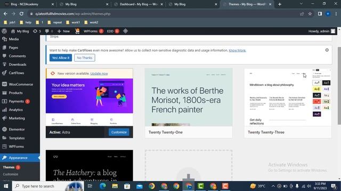This screenshot has height=191, width=341.
Task: Click Customize button for Astra theme
Action: coord(119,132)
